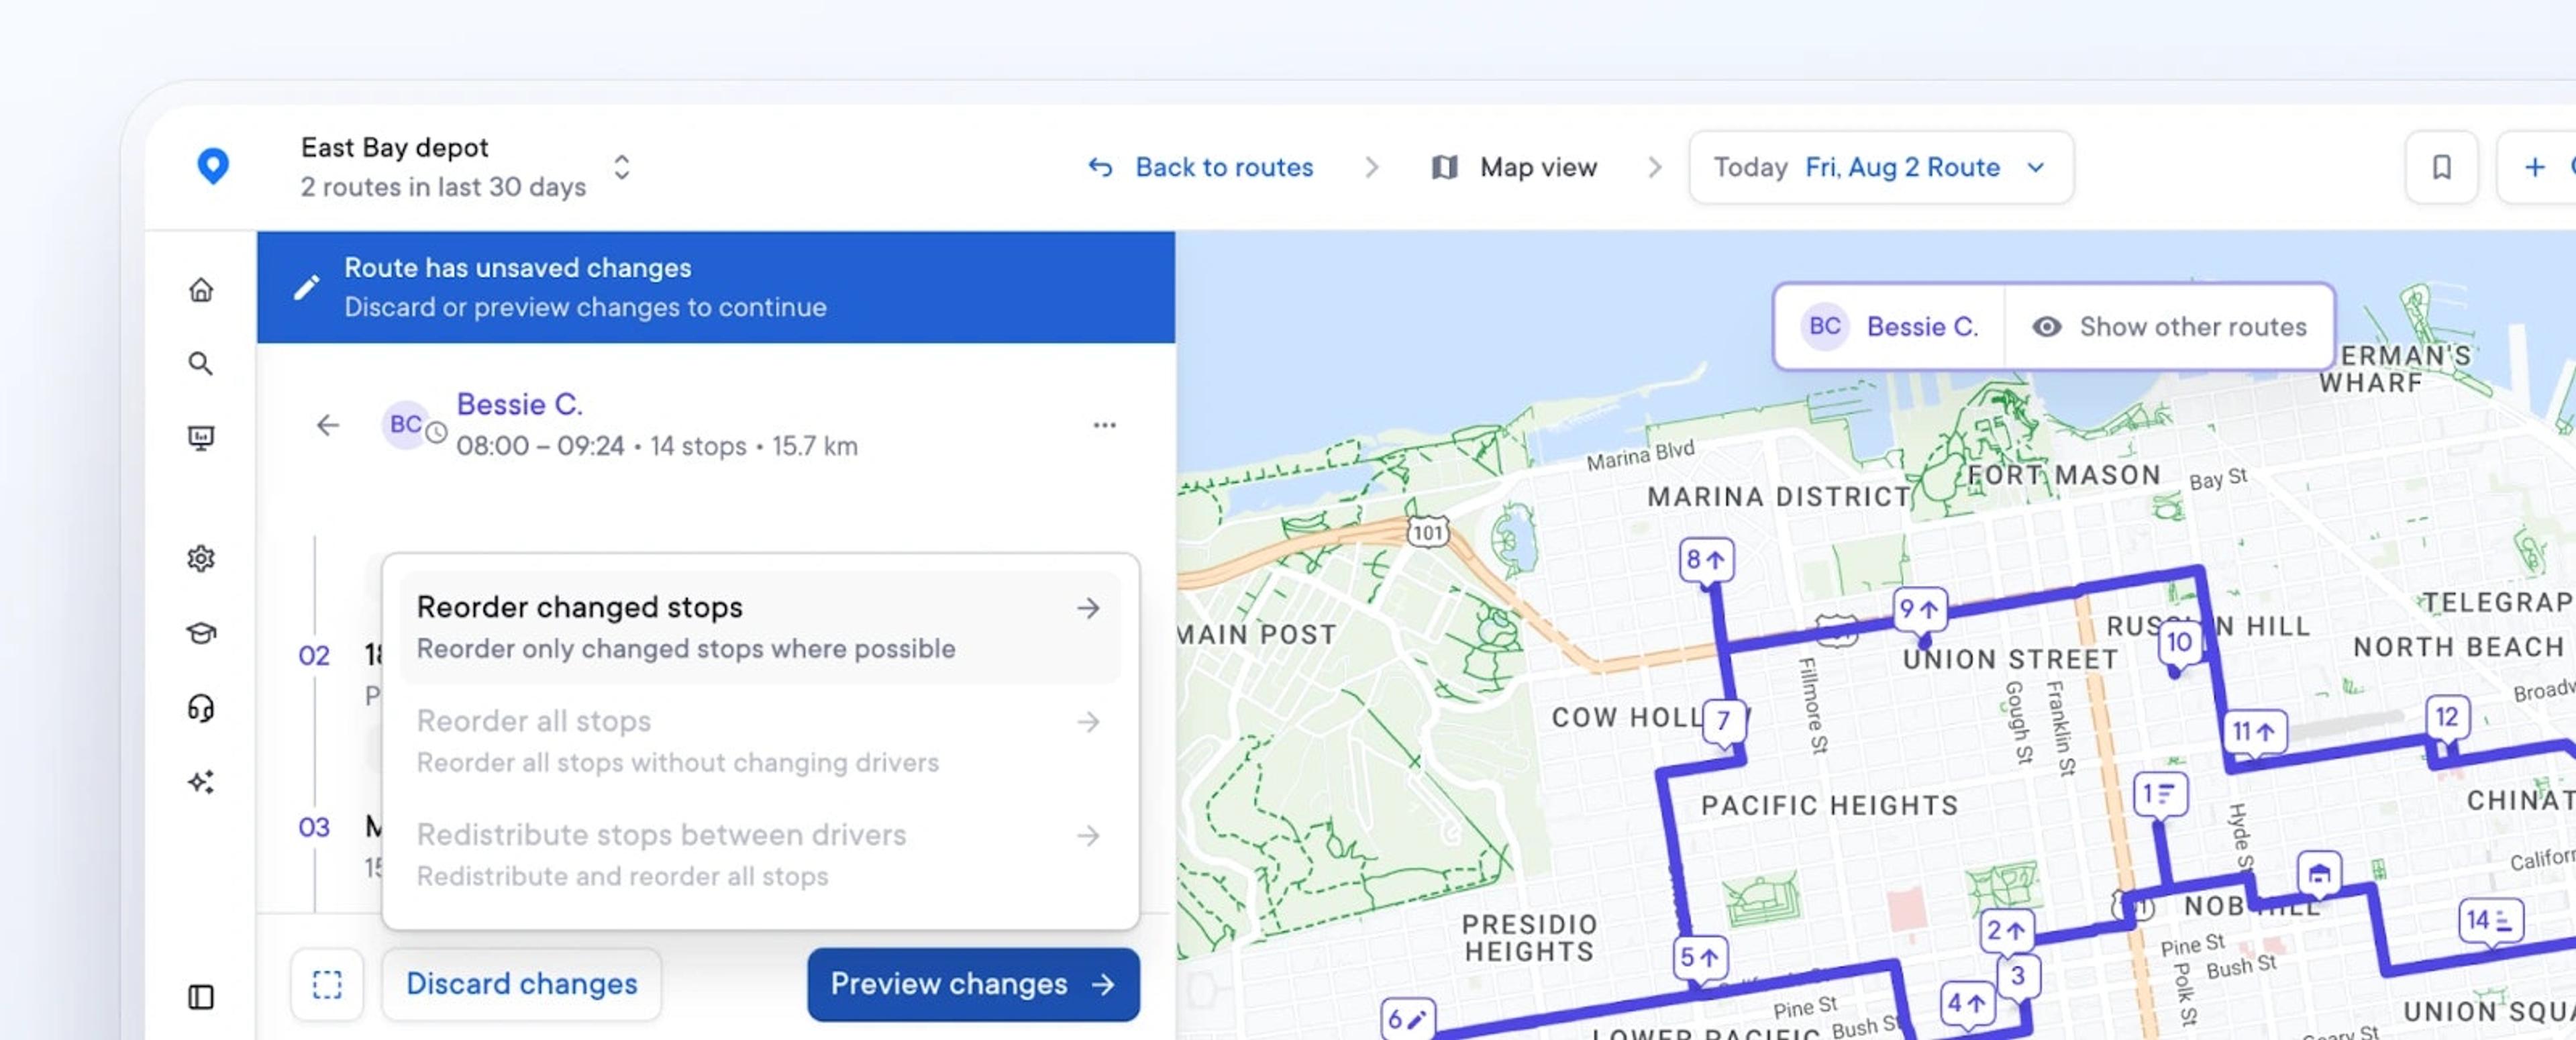This screenshot has width=2576, height=1040.
Task: Click the depot building marker on map
Action: coord(2319,874)
